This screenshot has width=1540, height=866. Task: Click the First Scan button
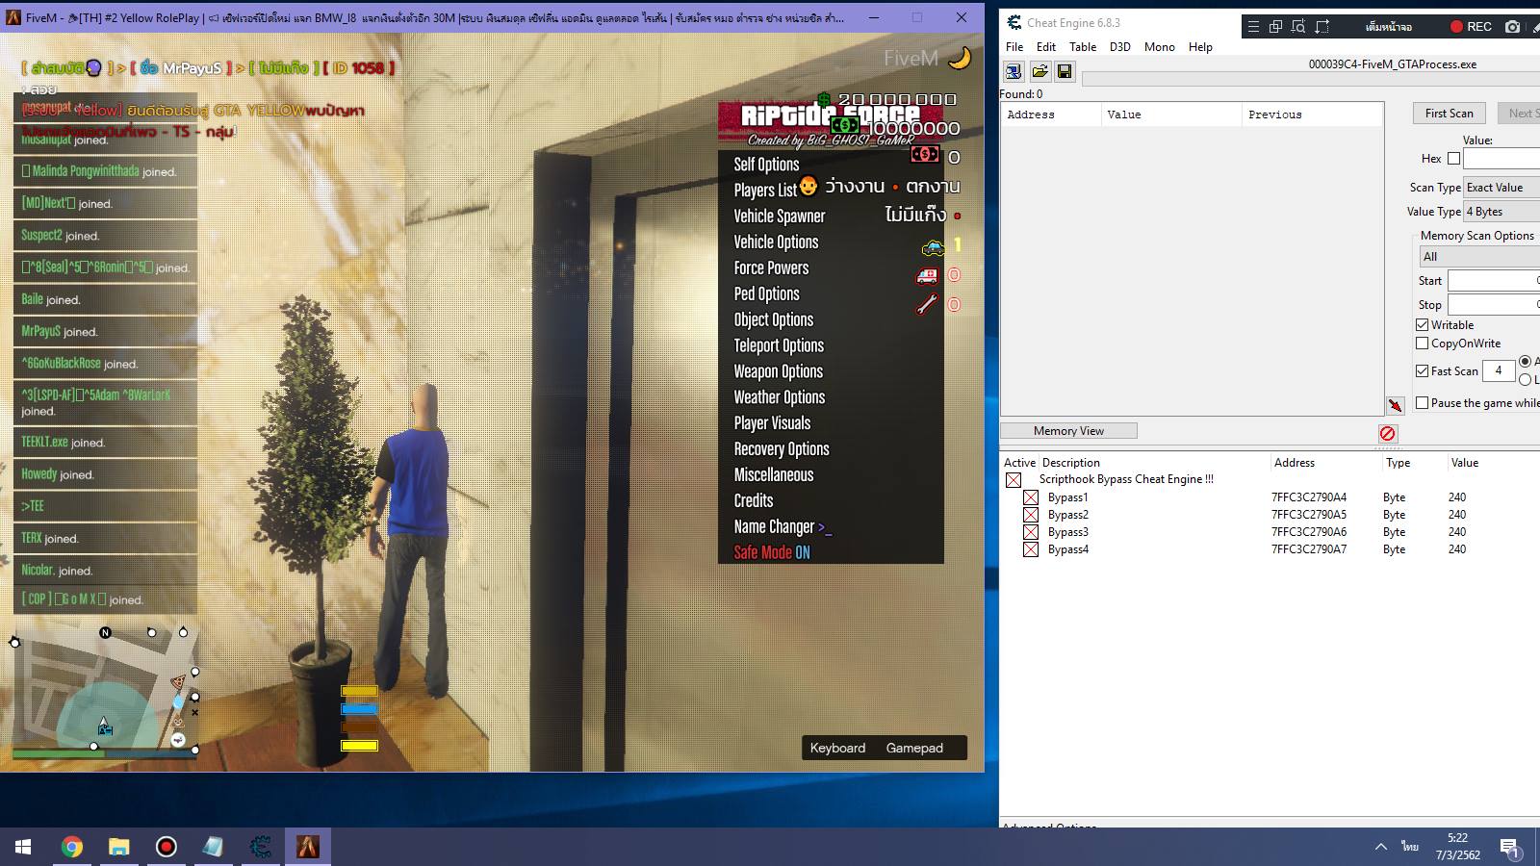pyautogui.click(x=1449, y=113)
